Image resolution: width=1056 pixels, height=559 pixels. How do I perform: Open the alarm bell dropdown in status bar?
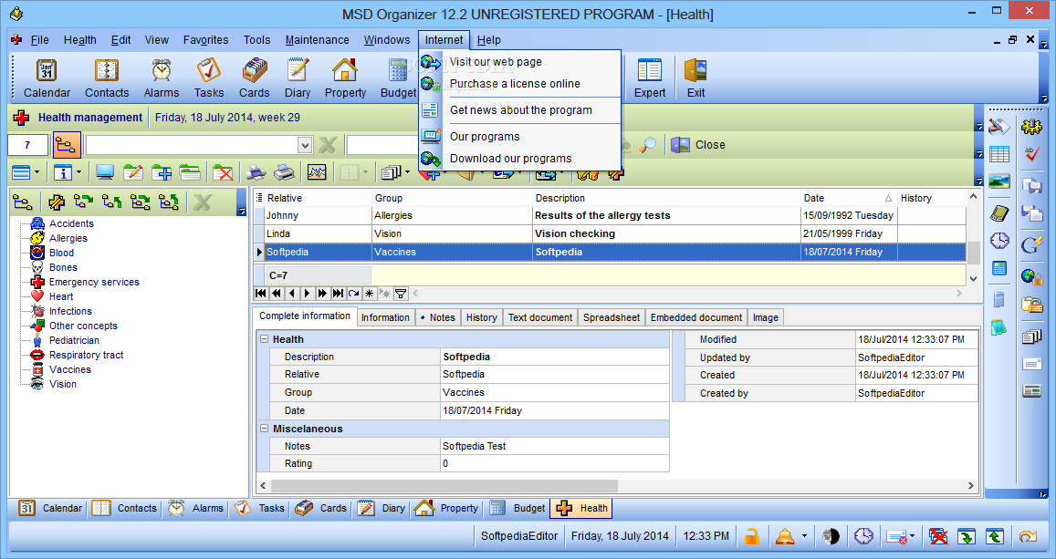tap(804, 536)
